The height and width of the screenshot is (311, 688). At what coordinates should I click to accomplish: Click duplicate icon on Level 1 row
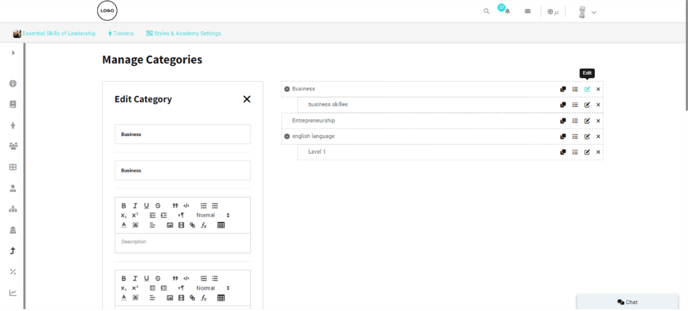point(563,152)
